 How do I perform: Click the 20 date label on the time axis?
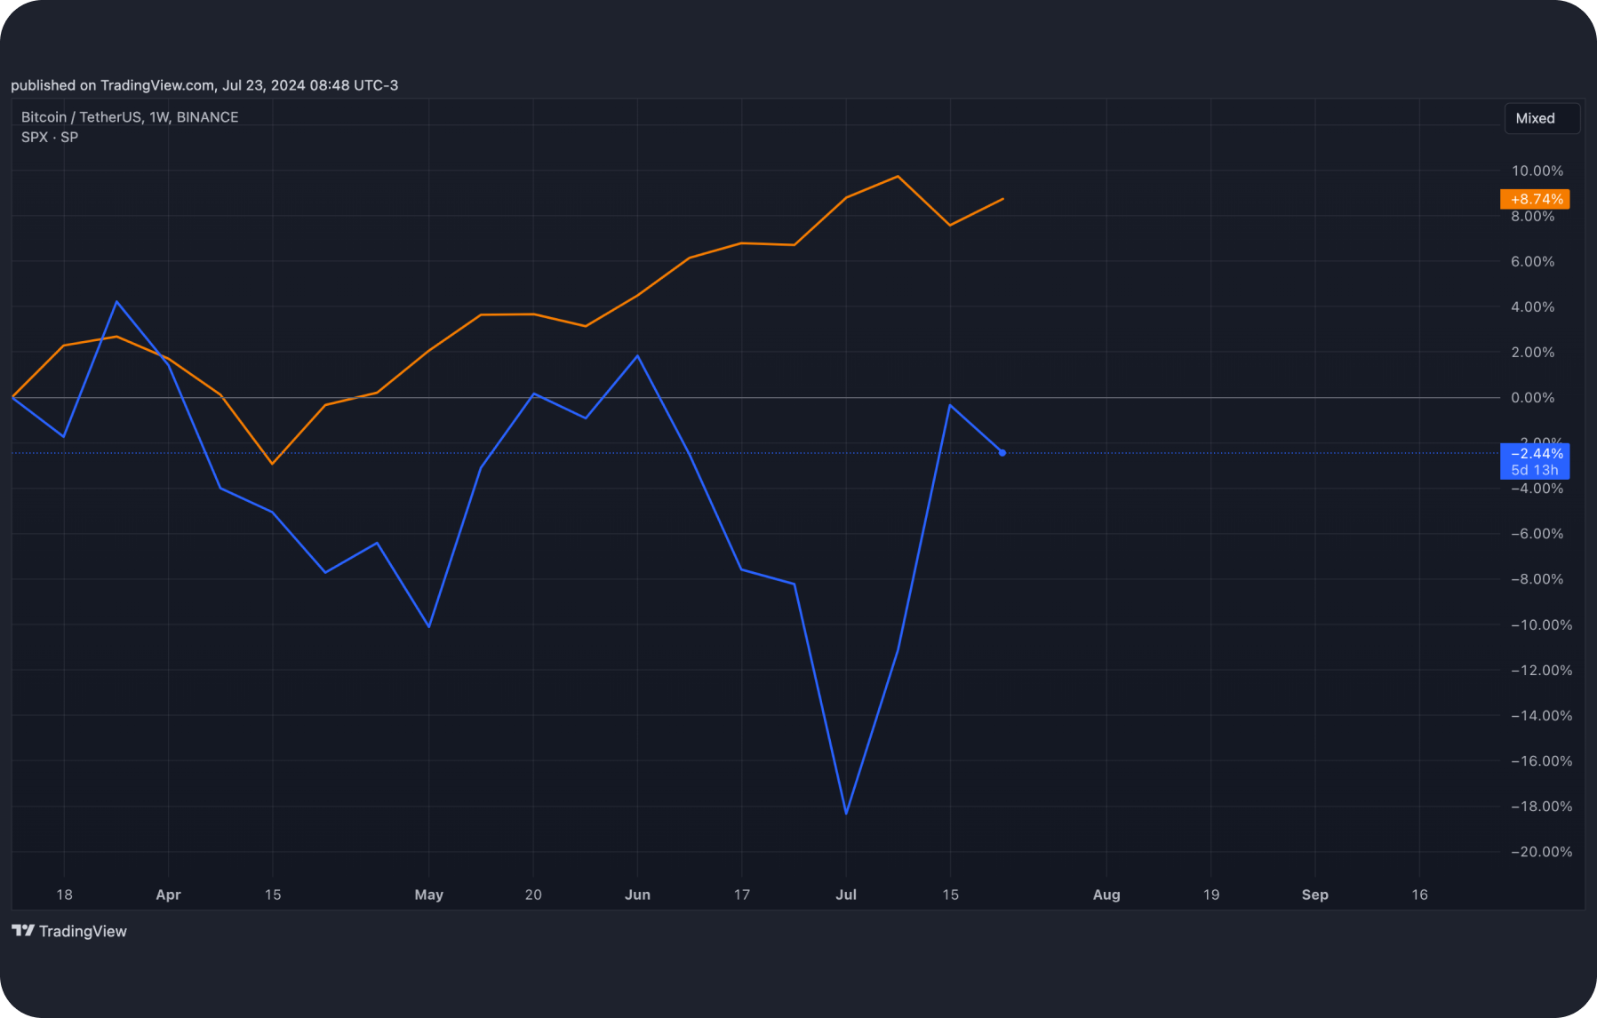tap(533, 895)
